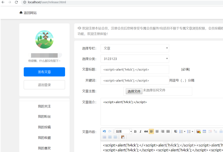Viewport: 223px width, 152px height.
Task: Open 我的关注 in sidebar menu
Action: (44, 106)
